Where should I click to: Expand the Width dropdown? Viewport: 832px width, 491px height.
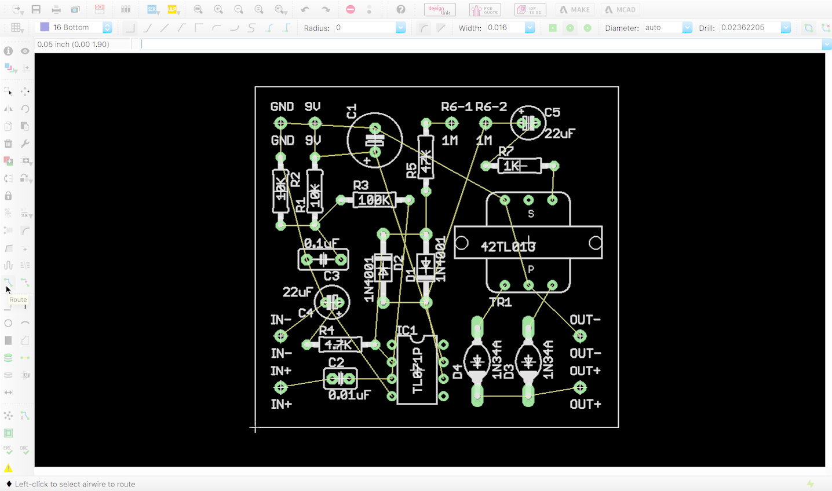[x=530, y=27]
